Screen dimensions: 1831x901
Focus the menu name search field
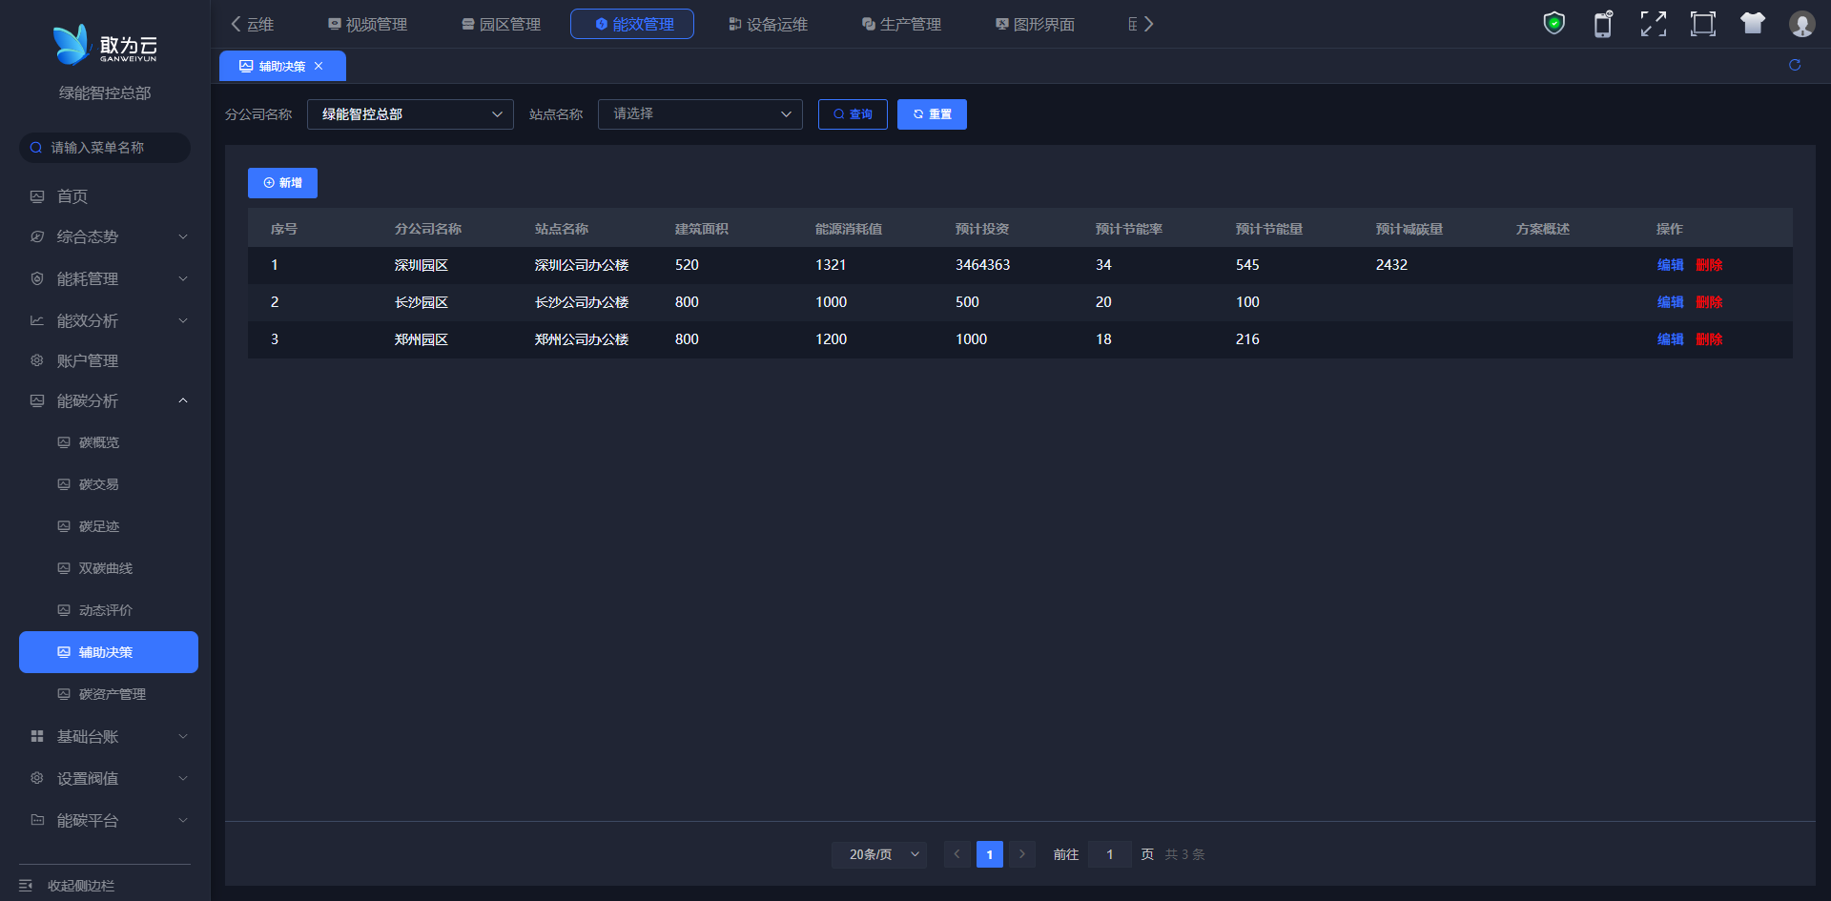point(110,148)
